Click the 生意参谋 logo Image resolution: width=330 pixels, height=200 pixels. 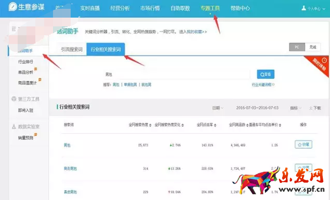click(x=27, y=7)
